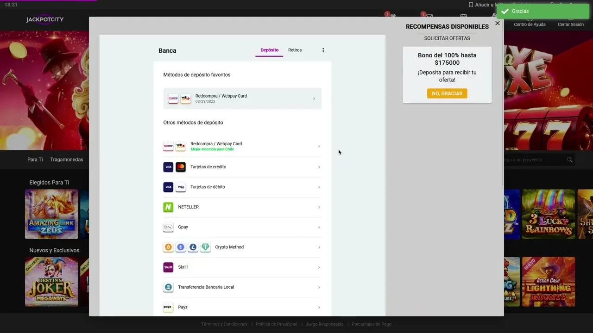
Task: Expand the NETELLER row chevron
Action: pos(319,207)
